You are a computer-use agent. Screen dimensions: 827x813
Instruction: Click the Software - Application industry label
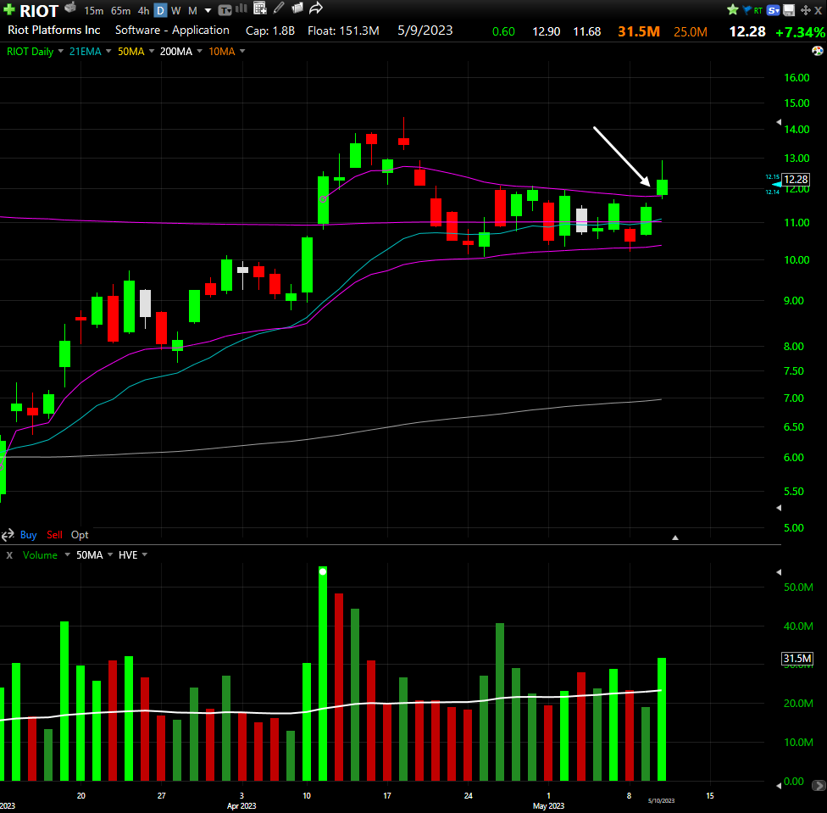(x=172, y=30)
